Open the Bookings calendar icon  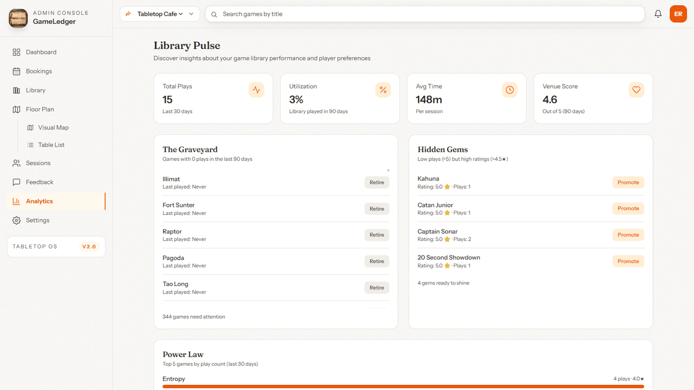tap(16, 71)
